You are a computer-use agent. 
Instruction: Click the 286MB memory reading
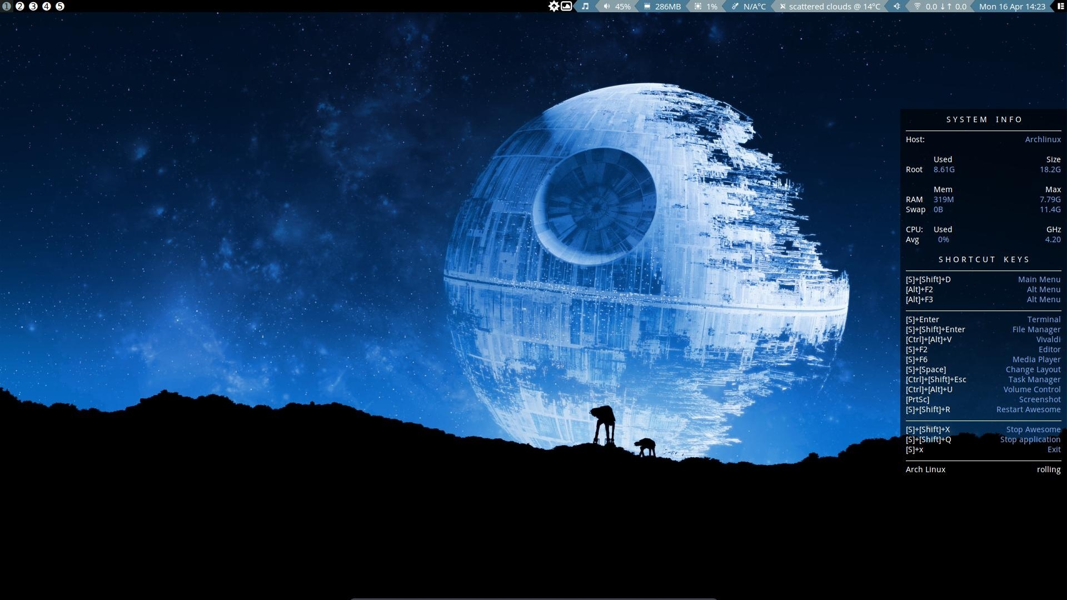(668, 7)
